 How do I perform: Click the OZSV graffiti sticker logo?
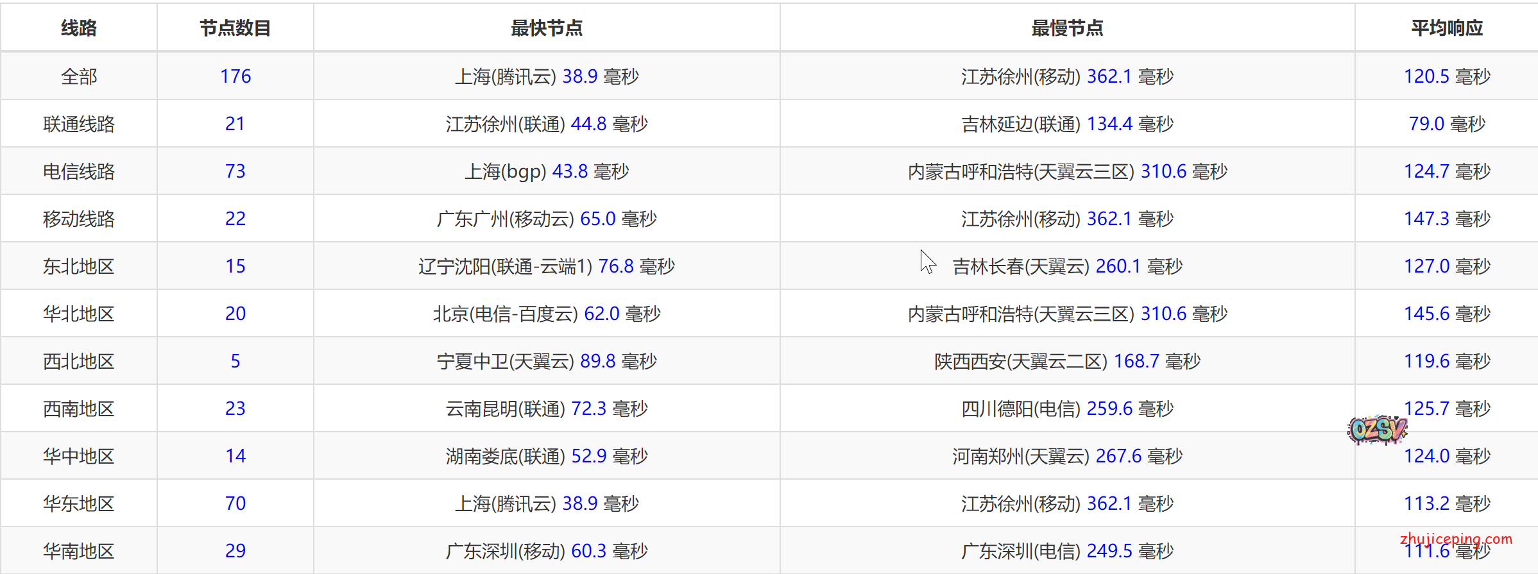1377,430
